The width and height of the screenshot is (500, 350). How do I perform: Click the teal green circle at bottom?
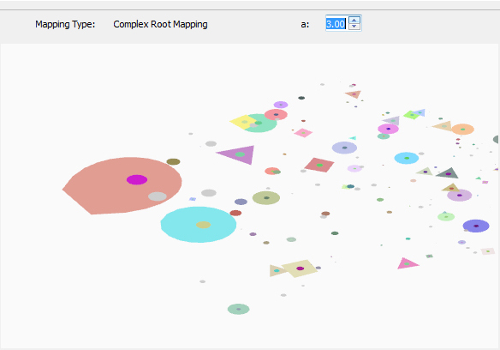239,309
